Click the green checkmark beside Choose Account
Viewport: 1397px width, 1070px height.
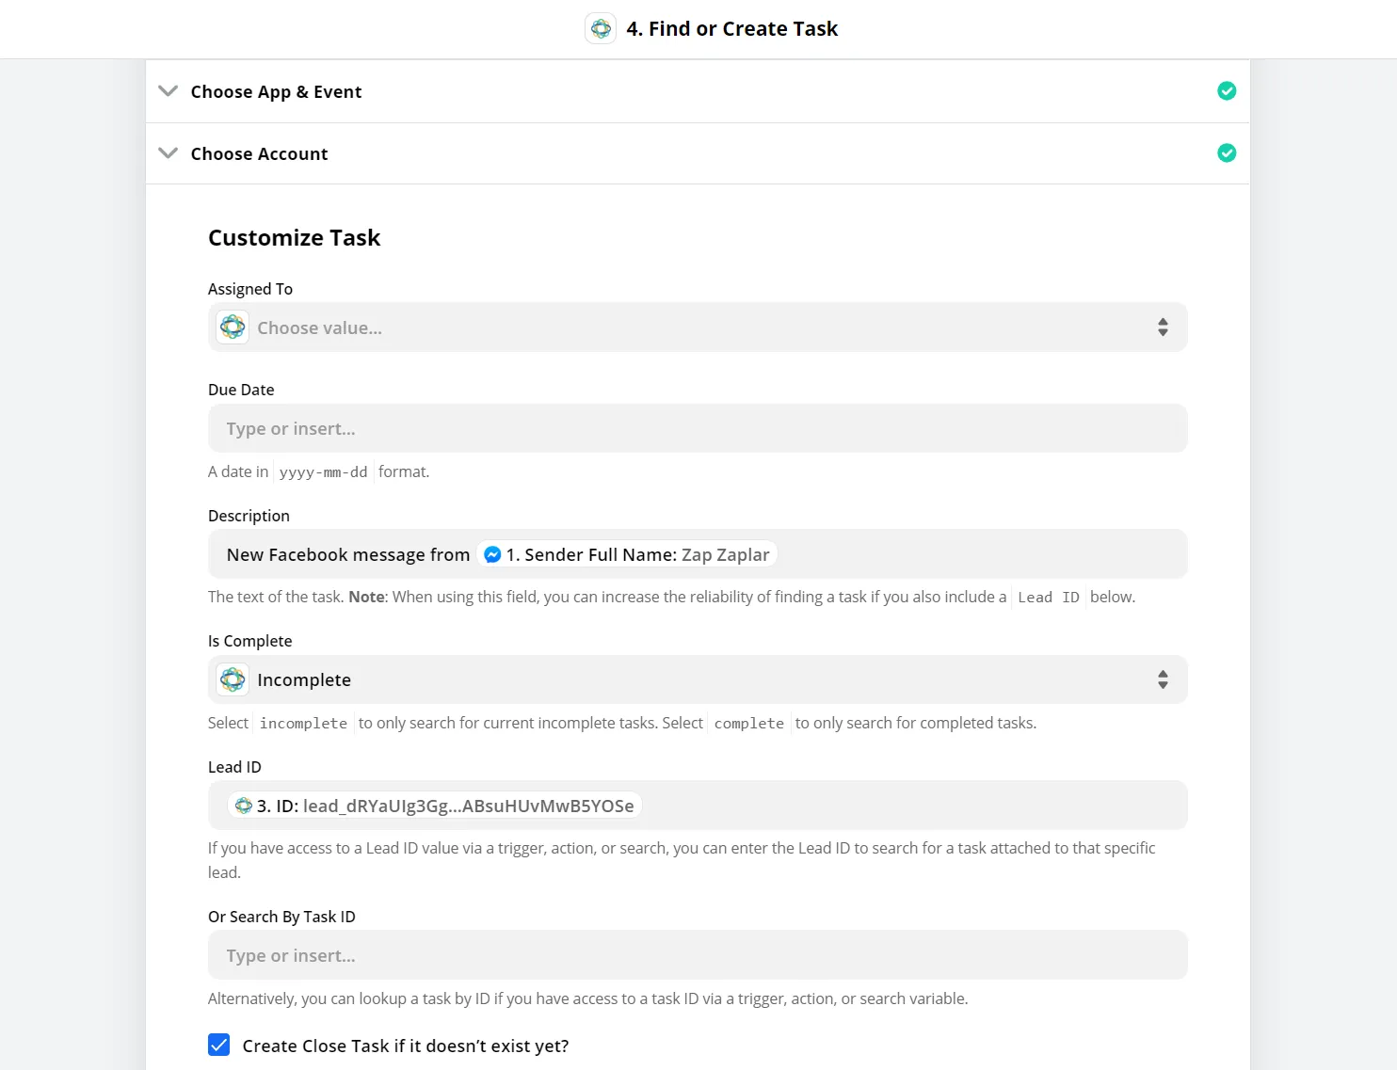tap(1227, 153)
